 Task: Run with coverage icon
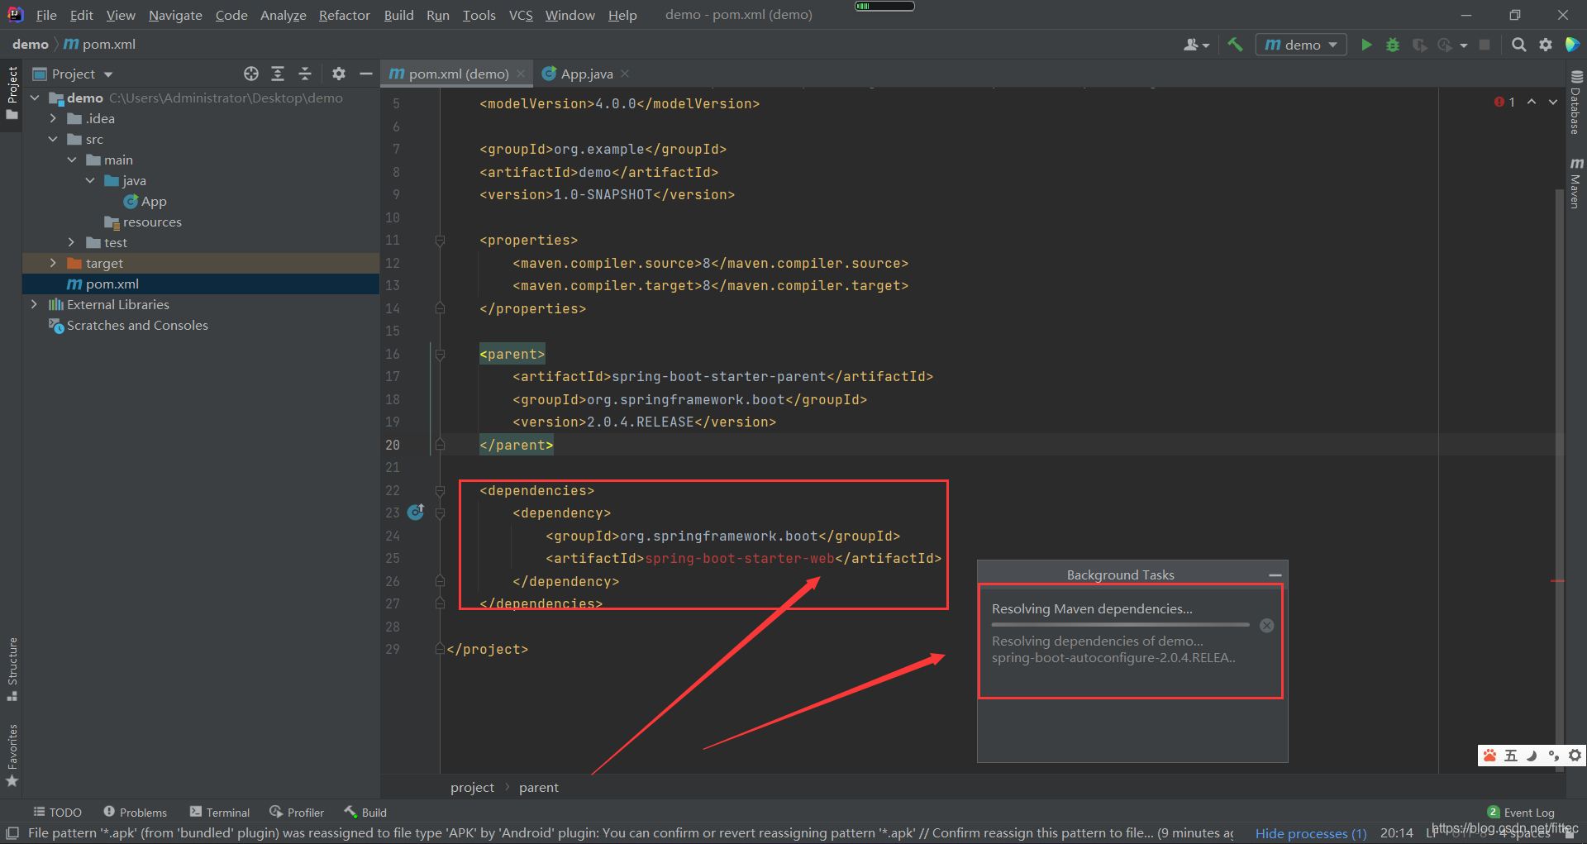point(1419,45)
